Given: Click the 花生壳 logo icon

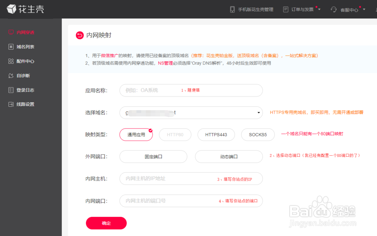Looking at the screenshot, I should pyautogui.click(x=11, y=9).
